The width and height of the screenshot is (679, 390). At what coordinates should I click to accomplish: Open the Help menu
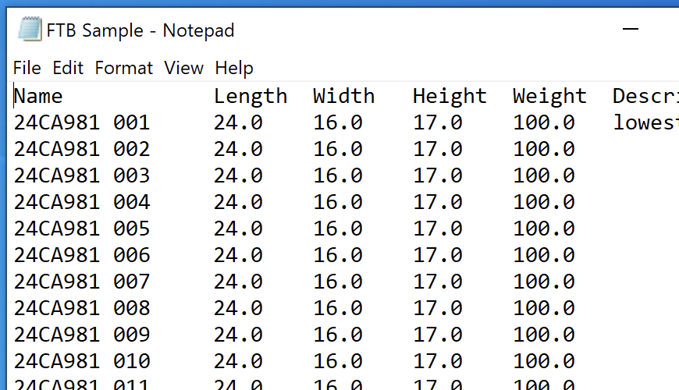(x=234, y=69)
